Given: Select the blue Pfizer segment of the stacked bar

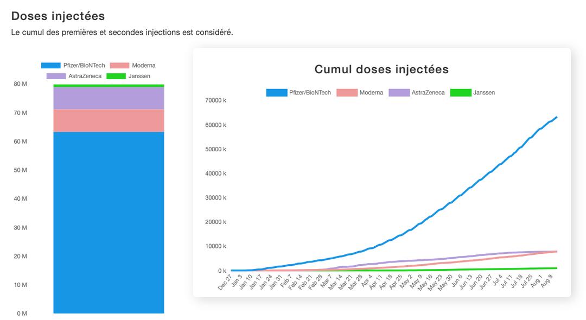Looking at the screenshot, I should [109, 222].
